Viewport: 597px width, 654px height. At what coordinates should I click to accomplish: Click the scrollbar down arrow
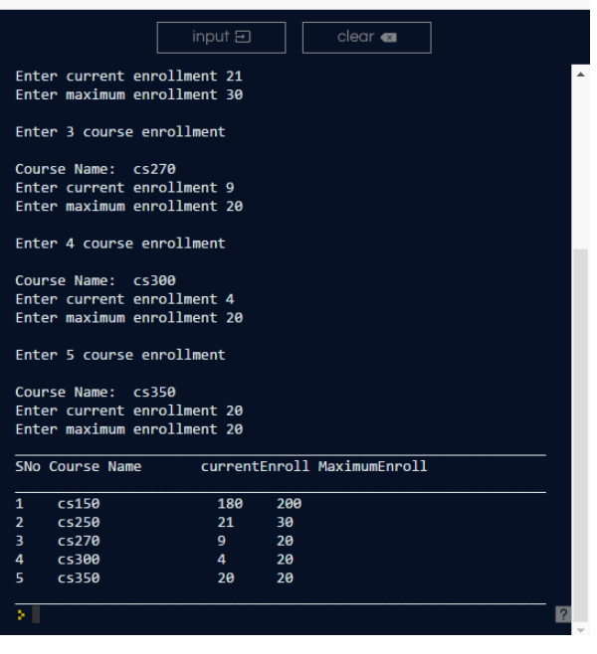click(582, 628)
